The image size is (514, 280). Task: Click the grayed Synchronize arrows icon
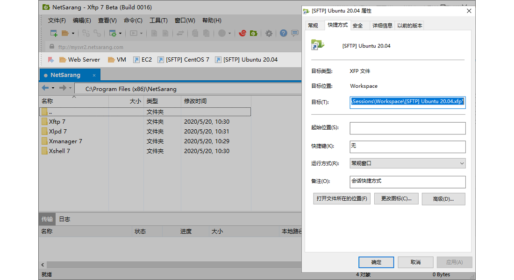(180, 33)
